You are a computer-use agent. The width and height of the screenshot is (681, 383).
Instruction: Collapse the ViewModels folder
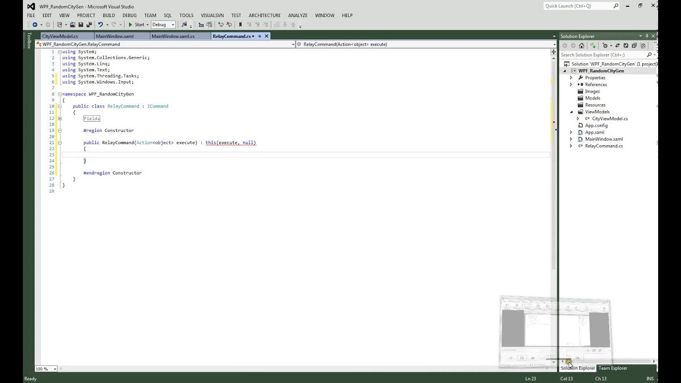point(571,112)
